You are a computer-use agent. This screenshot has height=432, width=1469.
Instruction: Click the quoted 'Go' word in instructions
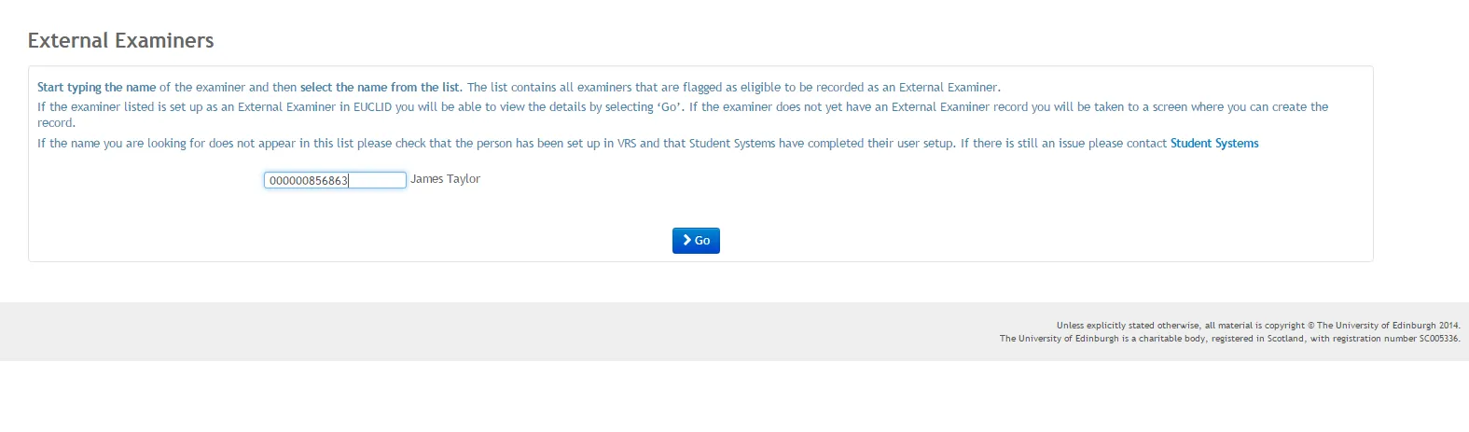670,107
